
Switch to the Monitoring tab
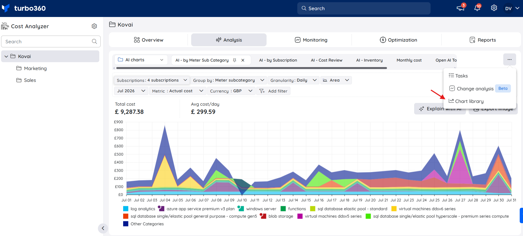click(x=311, y=40)
